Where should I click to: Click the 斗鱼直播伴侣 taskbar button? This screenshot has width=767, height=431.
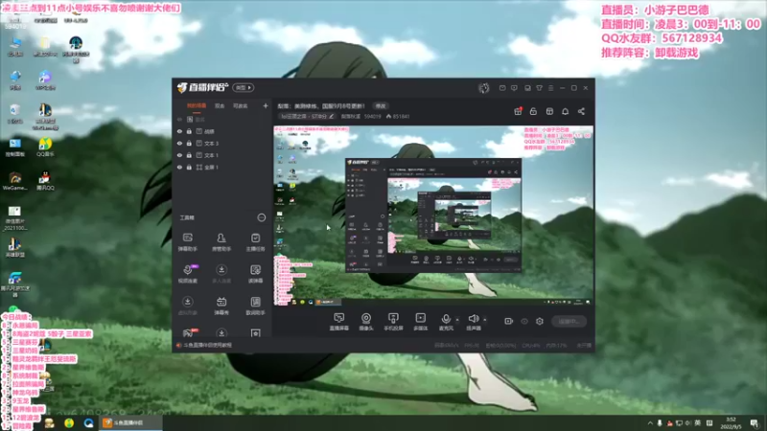click(x=130, y=422)
